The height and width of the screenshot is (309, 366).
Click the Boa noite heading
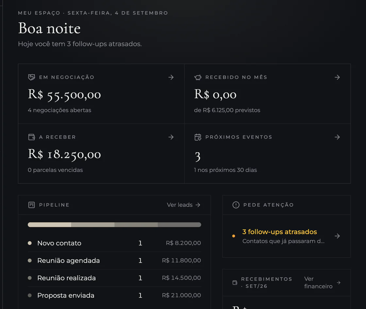(49, 28)
